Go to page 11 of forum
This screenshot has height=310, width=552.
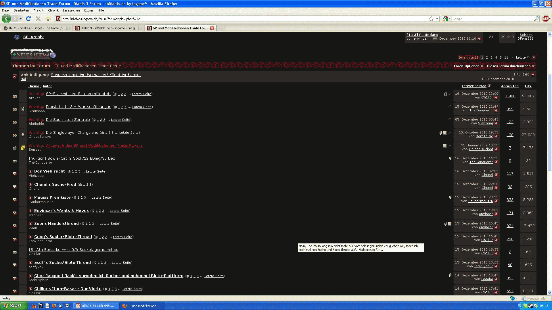point(506,57)
